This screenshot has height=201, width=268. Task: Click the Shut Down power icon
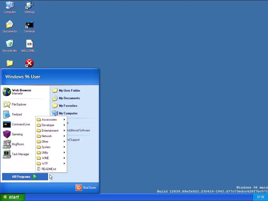pos(79,188)
